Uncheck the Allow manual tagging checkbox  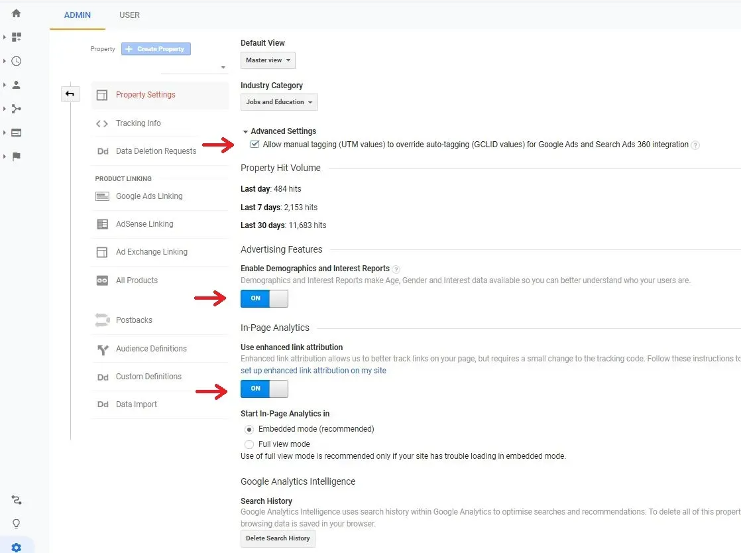point(255,144)
